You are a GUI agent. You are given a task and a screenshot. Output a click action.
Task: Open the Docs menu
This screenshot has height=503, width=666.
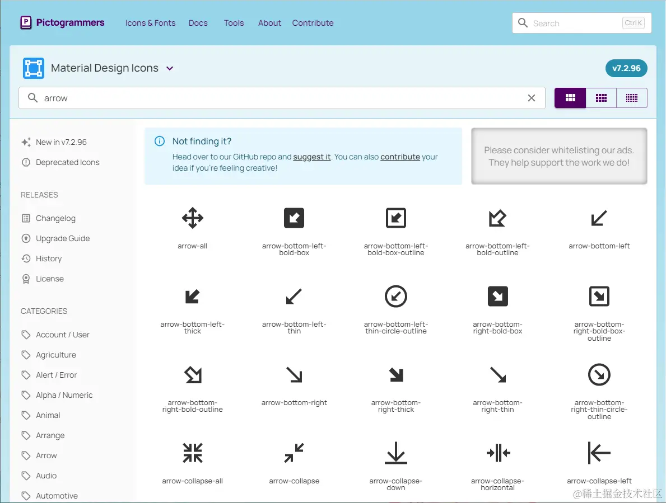coord(198,23)
